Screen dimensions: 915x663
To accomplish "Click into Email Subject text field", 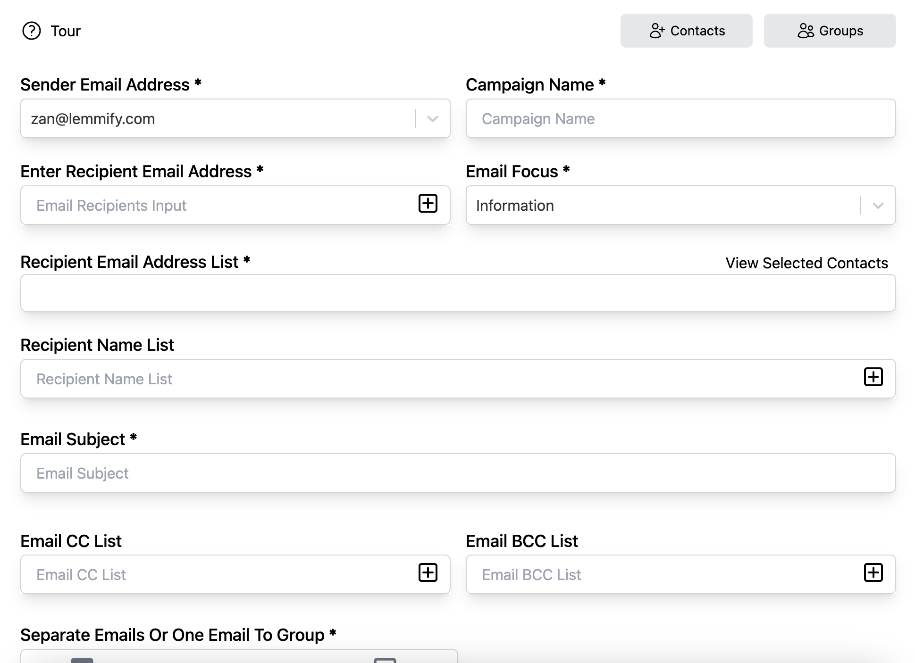I will [458, 473].
